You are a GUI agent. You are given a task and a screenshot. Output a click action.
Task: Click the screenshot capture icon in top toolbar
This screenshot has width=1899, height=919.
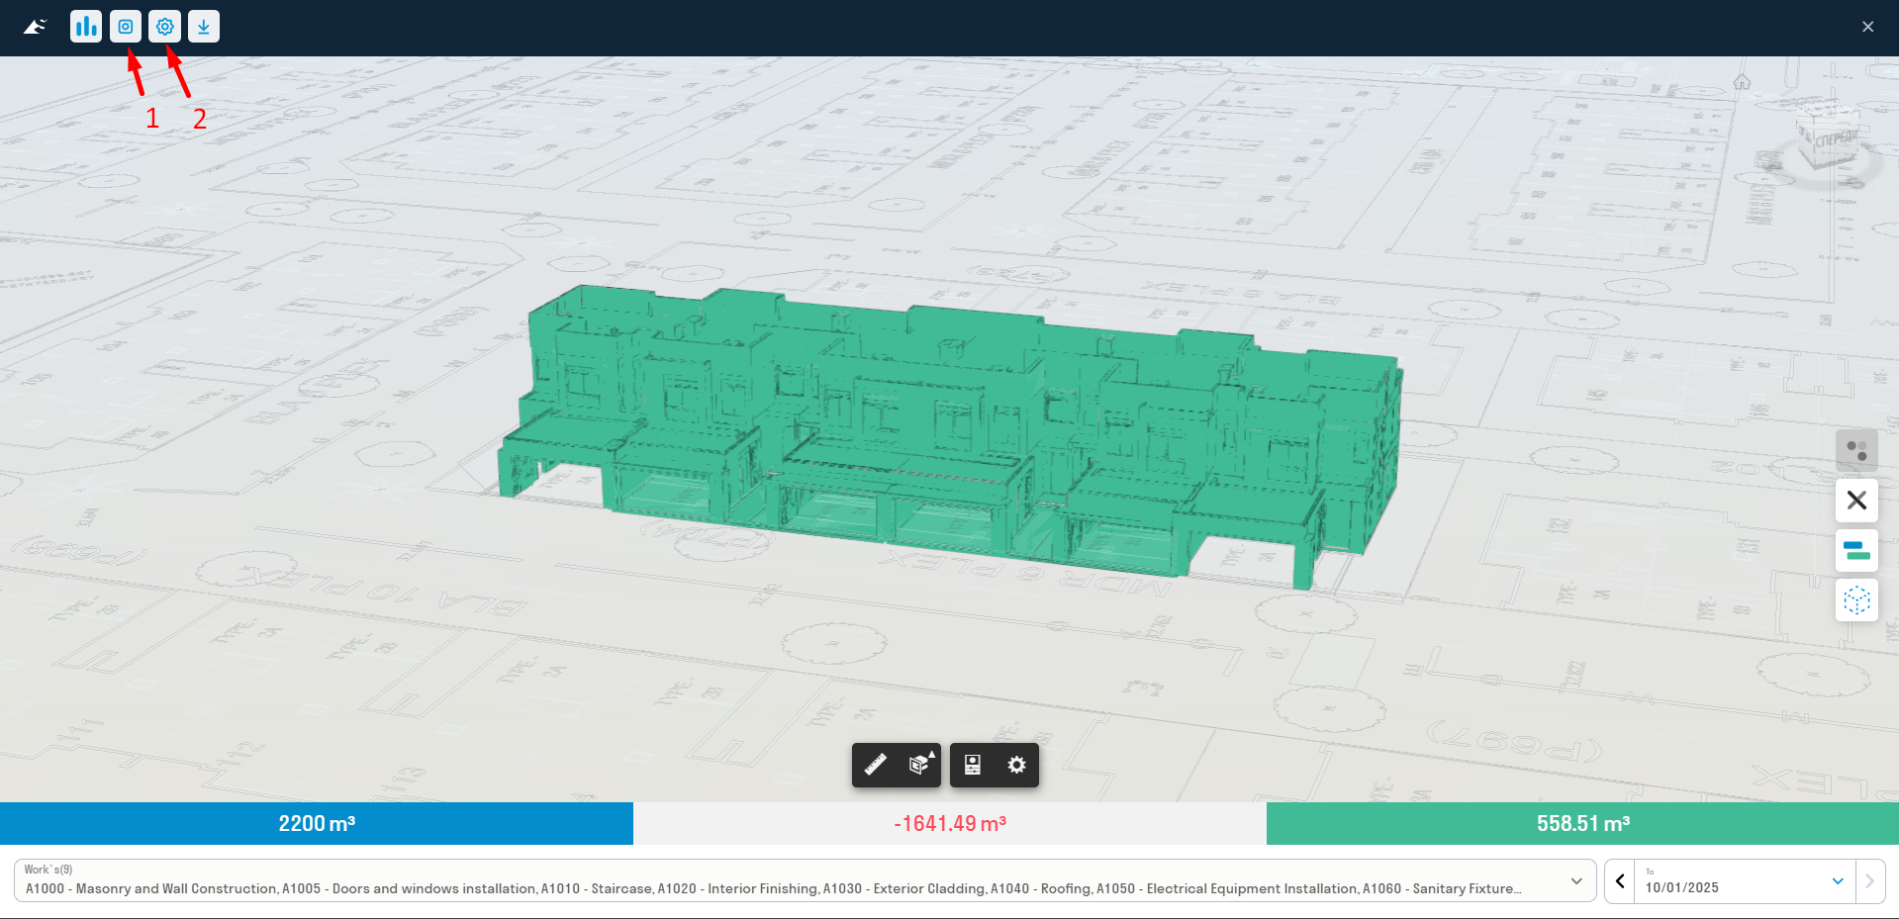point(126,27)
